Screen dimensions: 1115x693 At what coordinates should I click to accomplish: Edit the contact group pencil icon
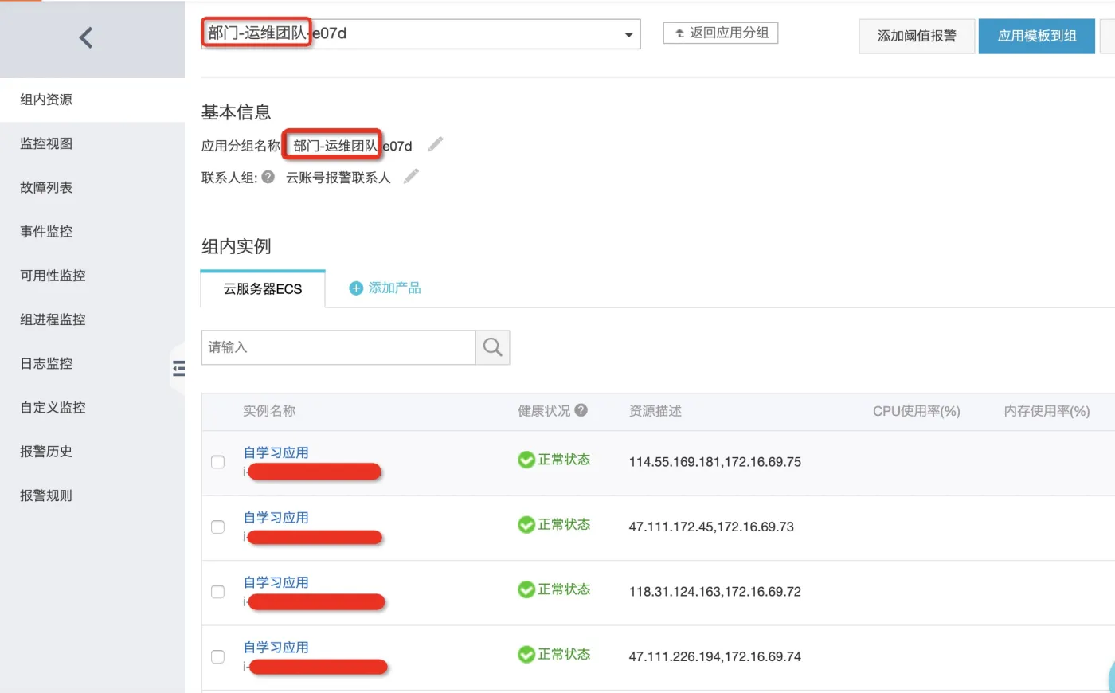point(411,177)
